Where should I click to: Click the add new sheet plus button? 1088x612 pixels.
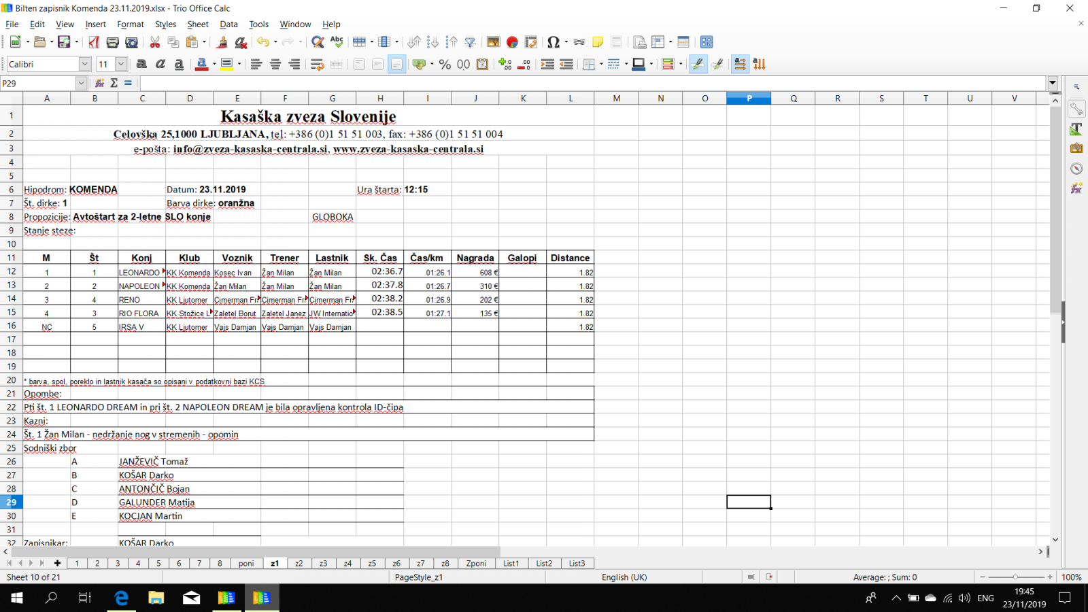click(57, 563)
